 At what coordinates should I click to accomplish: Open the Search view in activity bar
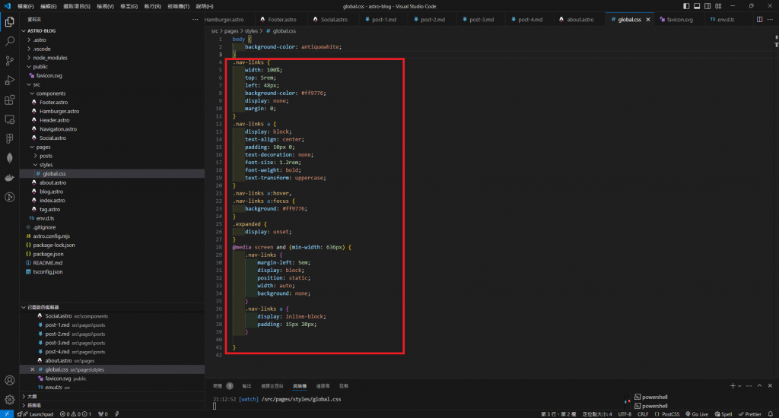9,41
